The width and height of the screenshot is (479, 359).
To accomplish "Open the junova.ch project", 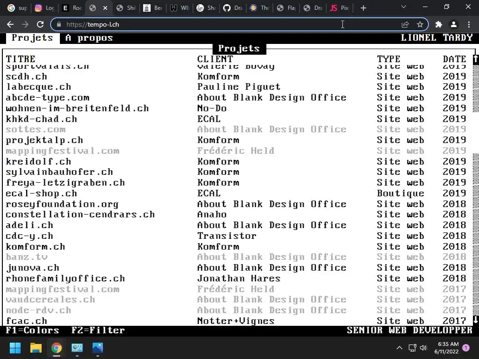I will (x=32, y=268).
